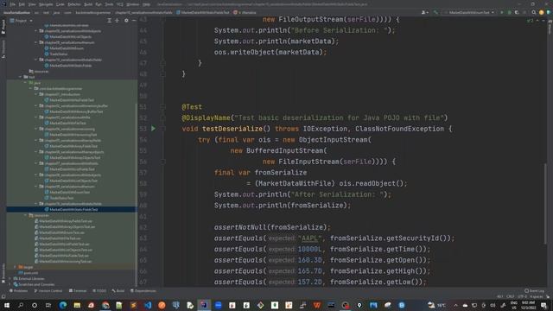553x311 pixels.
Task: Open the Event Log in status bar
Action: point(535,291)
